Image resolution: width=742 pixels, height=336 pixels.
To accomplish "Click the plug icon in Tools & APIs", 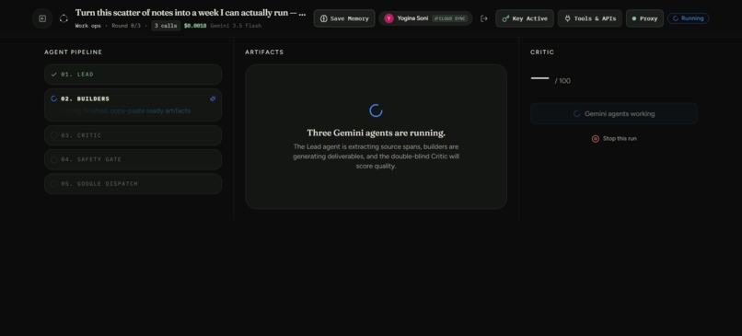I will click(567, 18).
